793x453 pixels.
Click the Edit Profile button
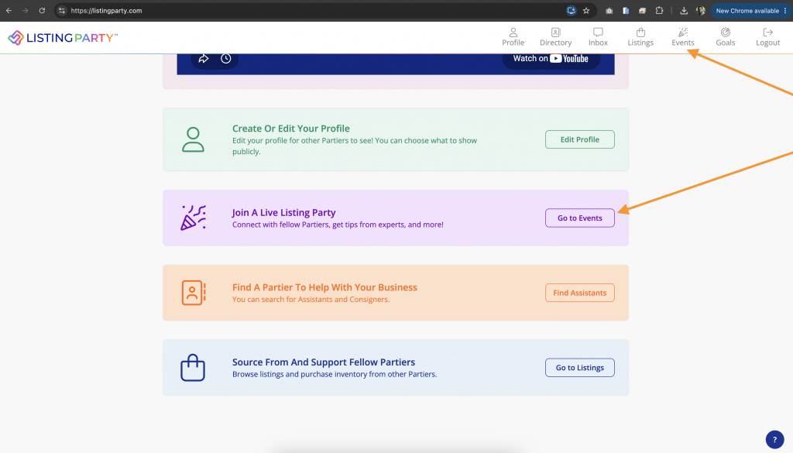coord(579,139)
